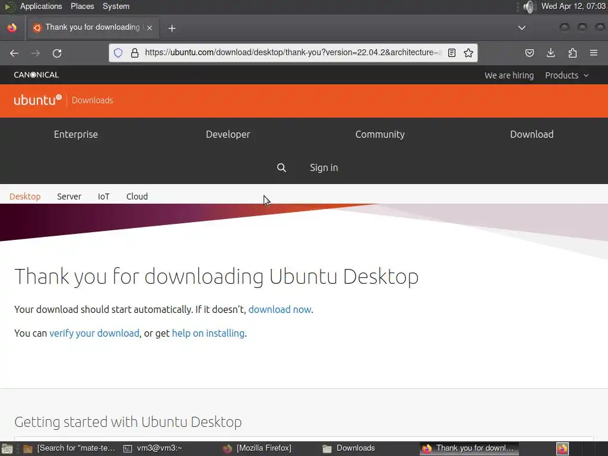
Task: Bookmark this page with the star icon
Action: click(x=468, y=53)
